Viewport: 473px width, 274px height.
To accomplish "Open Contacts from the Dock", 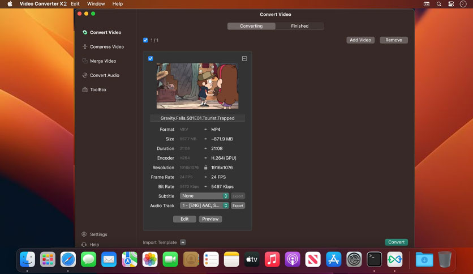I will [191, 259].
